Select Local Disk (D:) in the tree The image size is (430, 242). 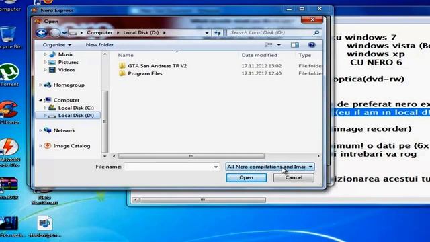coord(76,116)
